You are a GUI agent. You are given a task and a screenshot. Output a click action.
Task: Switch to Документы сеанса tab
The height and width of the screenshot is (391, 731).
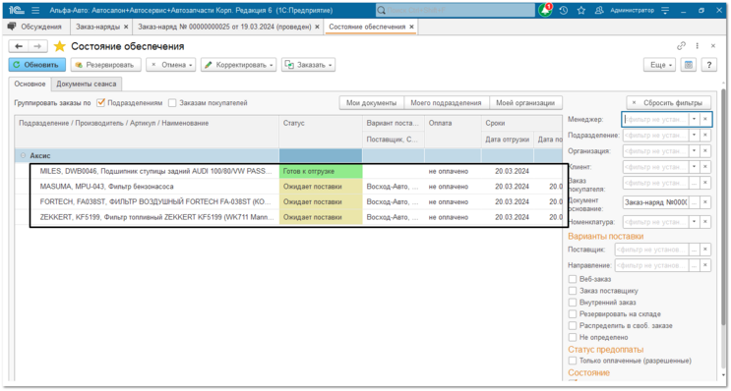pyautogui.click(x=87, y=84)
